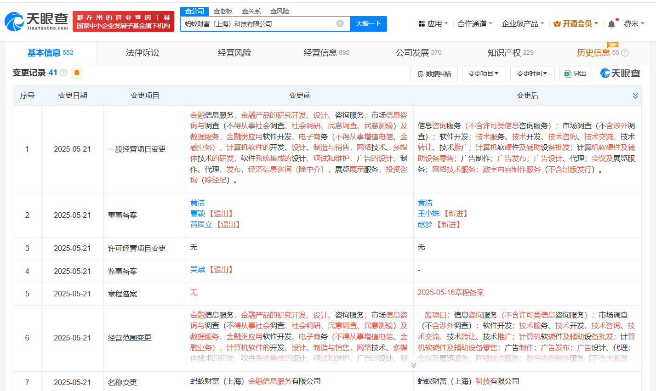Open the 应用 dropdown menu
The height and width of the screenshot is (391, 656).
pos(433,23)
